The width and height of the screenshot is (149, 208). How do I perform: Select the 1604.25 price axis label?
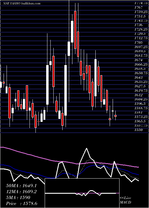[141, 99]
